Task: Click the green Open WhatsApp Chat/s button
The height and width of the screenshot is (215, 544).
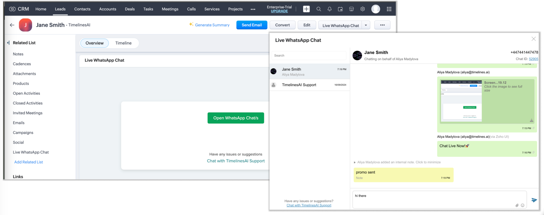Action: [x=236, y=118]
